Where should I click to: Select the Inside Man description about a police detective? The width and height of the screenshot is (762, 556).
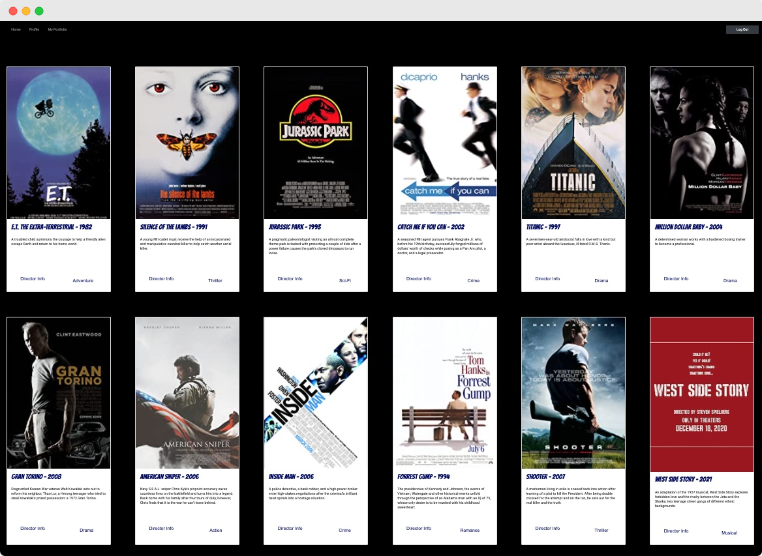click(313, 493)
